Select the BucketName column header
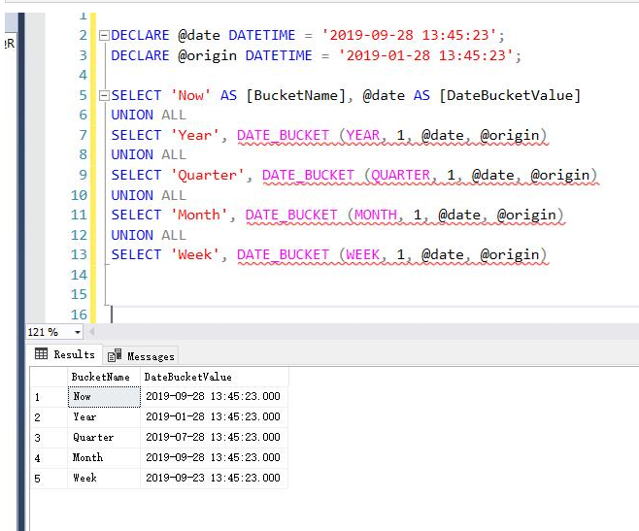Viewport: 639px width, 531px height. [104, 377]
